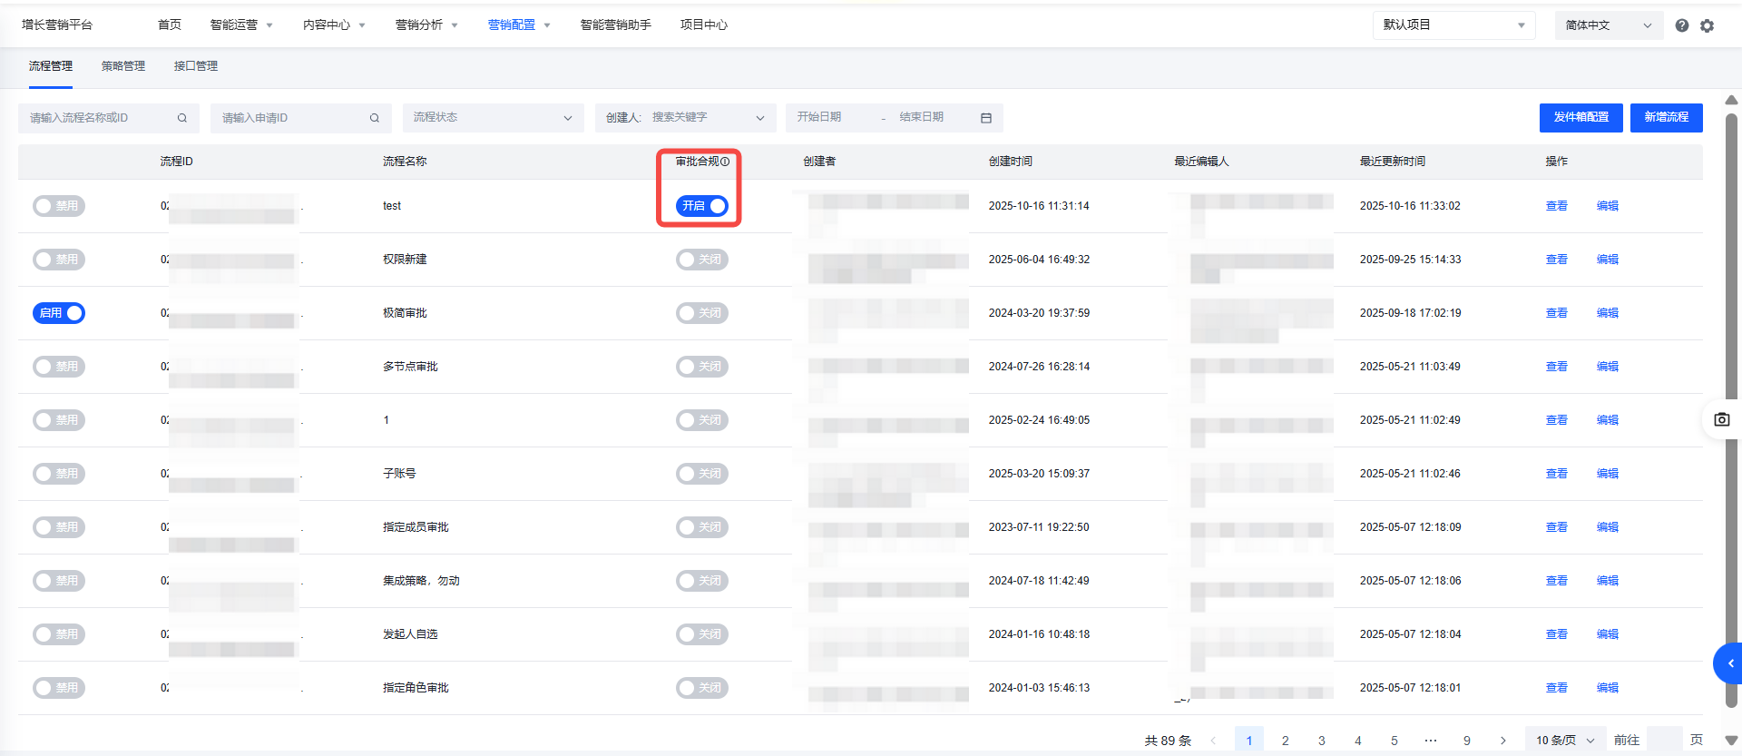Viewport: 1742px width, 756px height.
Task: Click current page 1 in pagination
Action: coord(1249,741)
